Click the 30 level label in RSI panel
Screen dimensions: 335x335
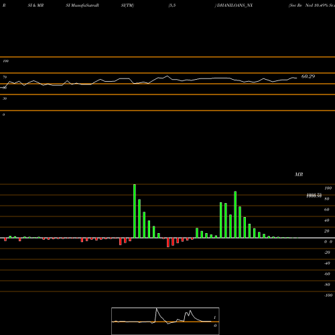click(5, 98)
